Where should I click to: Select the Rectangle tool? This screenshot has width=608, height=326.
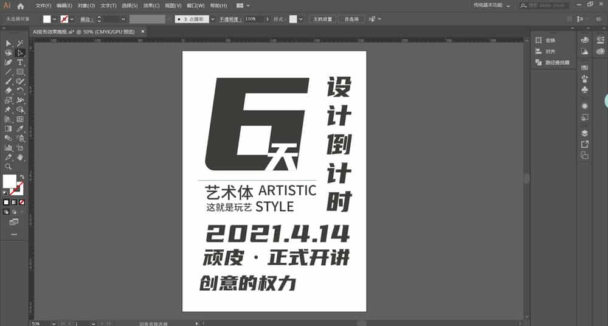click(20, 72)
